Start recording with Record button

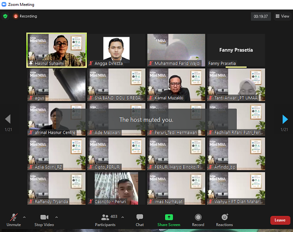(x=198, y=220)
